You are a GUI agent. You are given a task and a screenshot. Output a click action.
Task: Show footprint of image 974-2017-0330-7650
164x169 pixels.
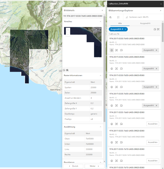pyautogui.click(x=121, y=69)
